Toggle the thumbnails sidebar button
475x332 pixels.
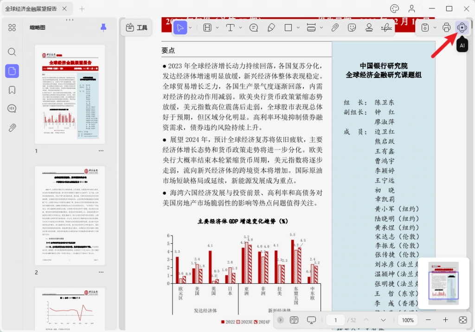12,71
